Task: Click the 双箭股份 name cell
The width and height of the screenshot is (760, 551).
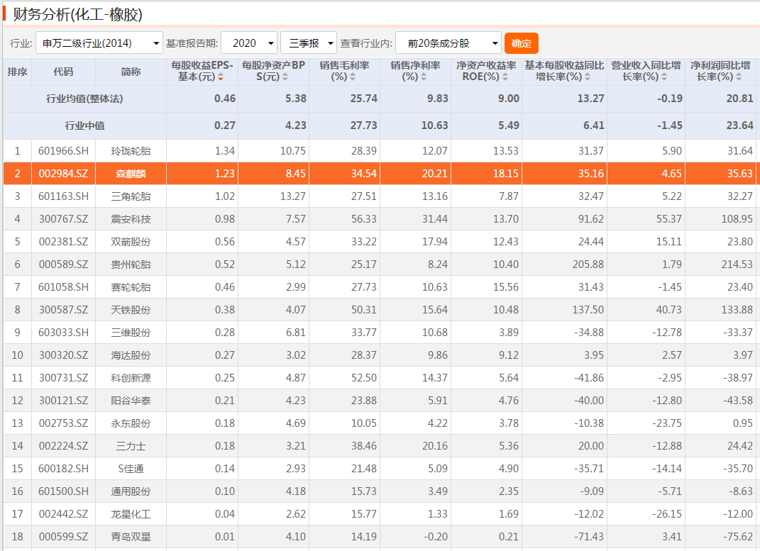Action: (x=131, y=242)
